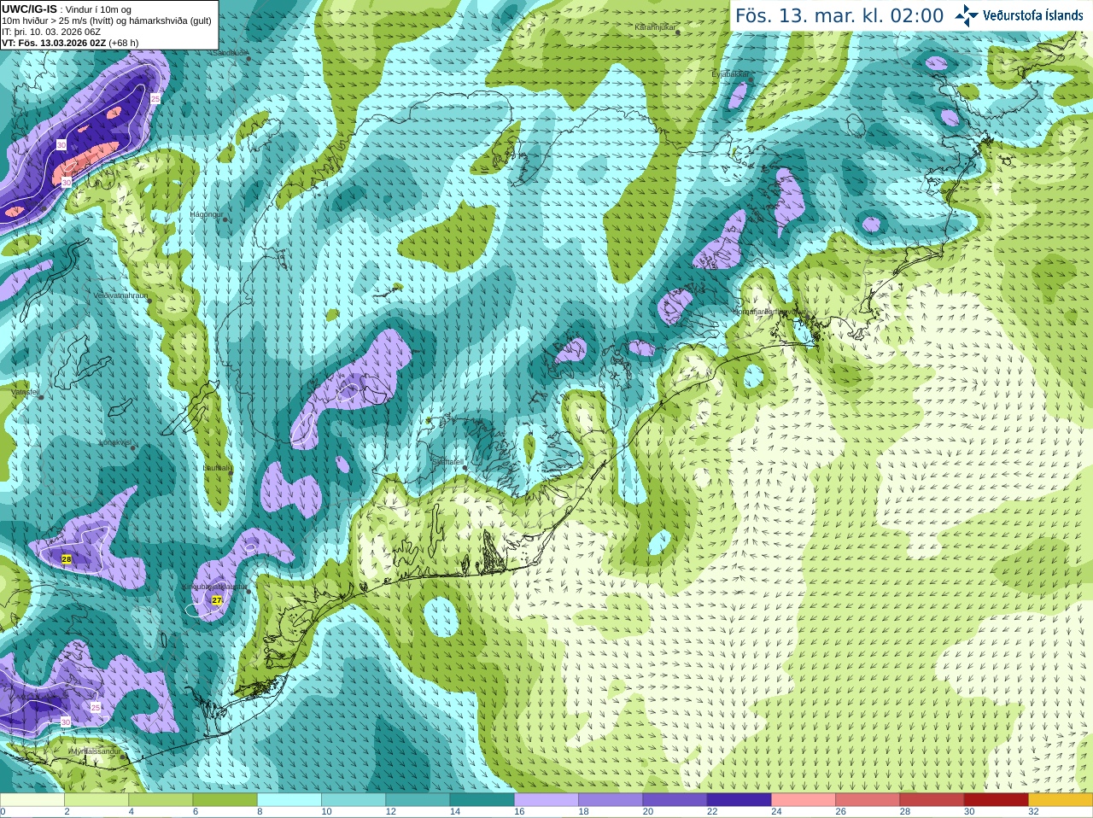Viewport: 1093px width, 818px height.
Task: Click the 28–30 m/s red legend swatch
Action: [x=932, y=800]
